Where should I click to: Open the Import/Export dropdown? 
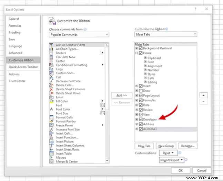pyautogui.click(x=172, y=160)
